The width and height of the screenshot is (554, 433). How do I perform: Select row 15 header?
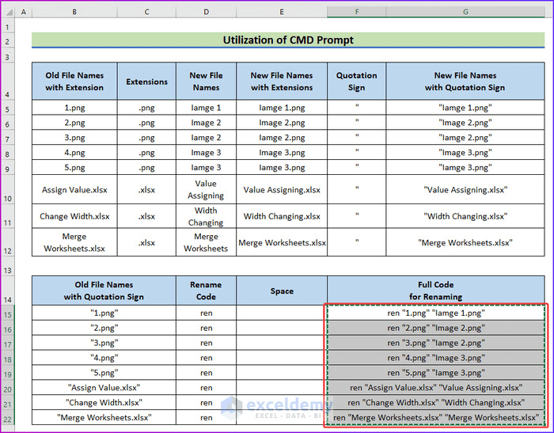point(8,314)
